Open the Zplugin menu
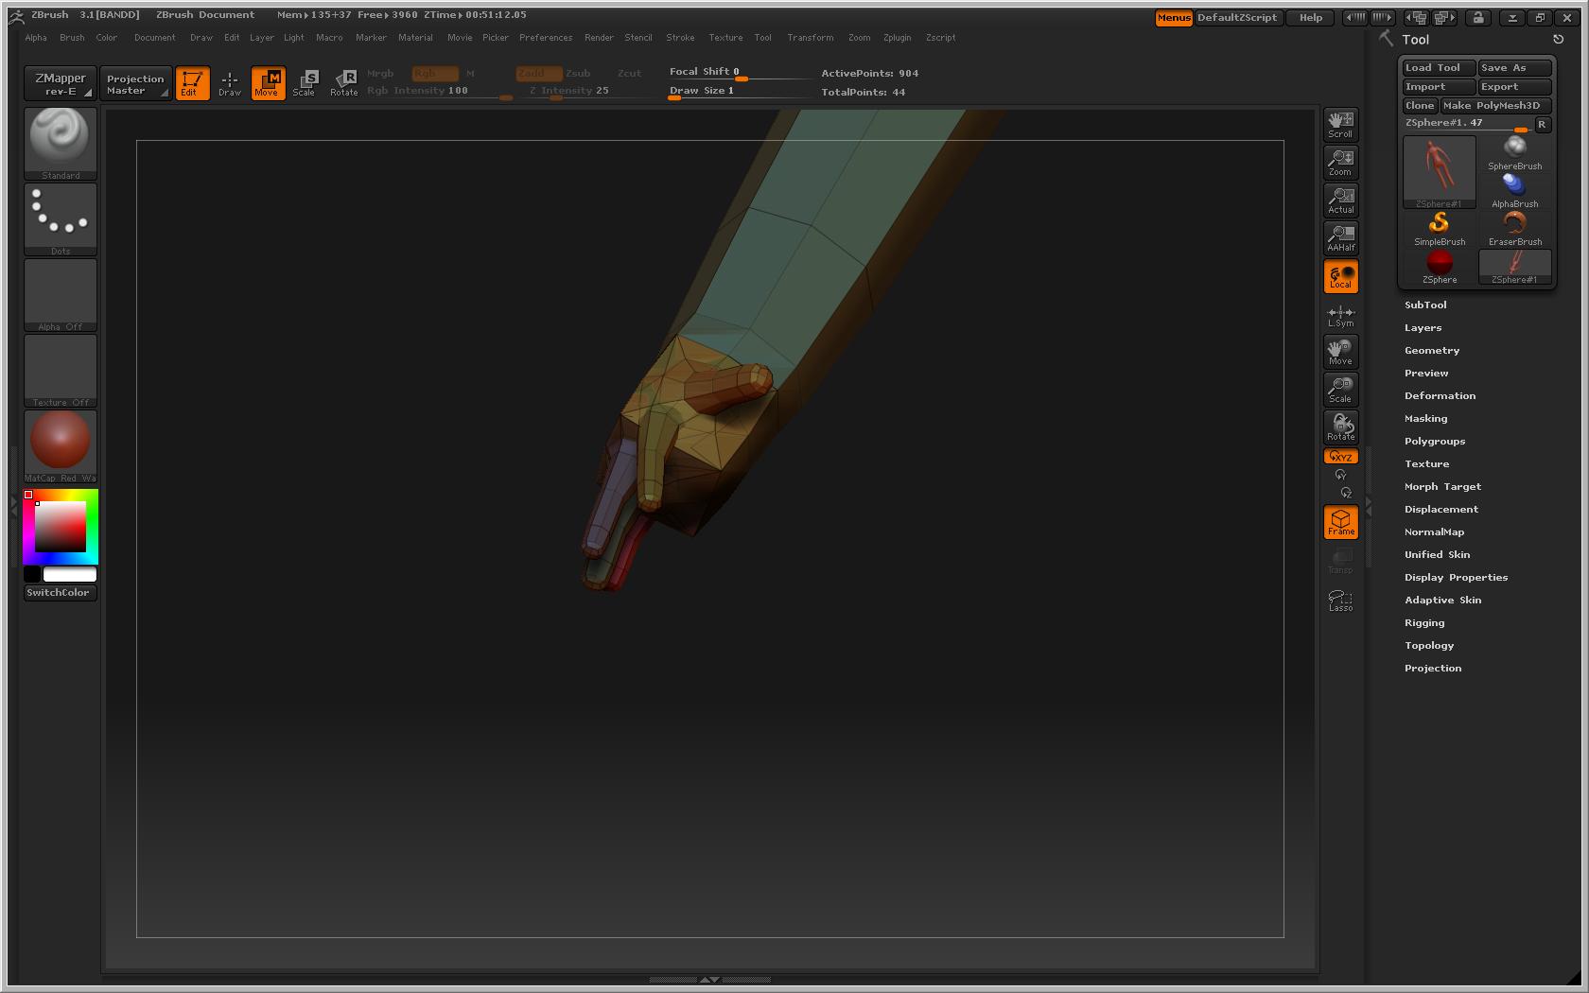This screenshot has height=993, width=1589. coord(898,38)
